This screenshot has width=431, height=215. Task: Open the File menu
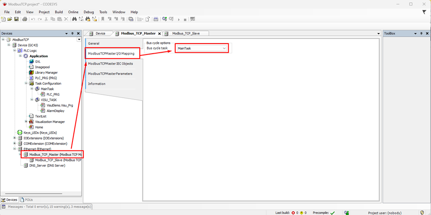point(7,12)
